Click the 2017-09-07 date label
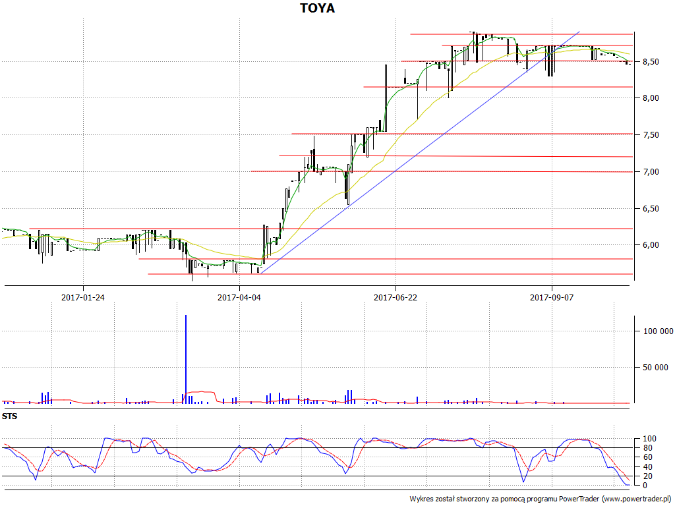This screenshot has height=506, width=675. coord(552,297)
